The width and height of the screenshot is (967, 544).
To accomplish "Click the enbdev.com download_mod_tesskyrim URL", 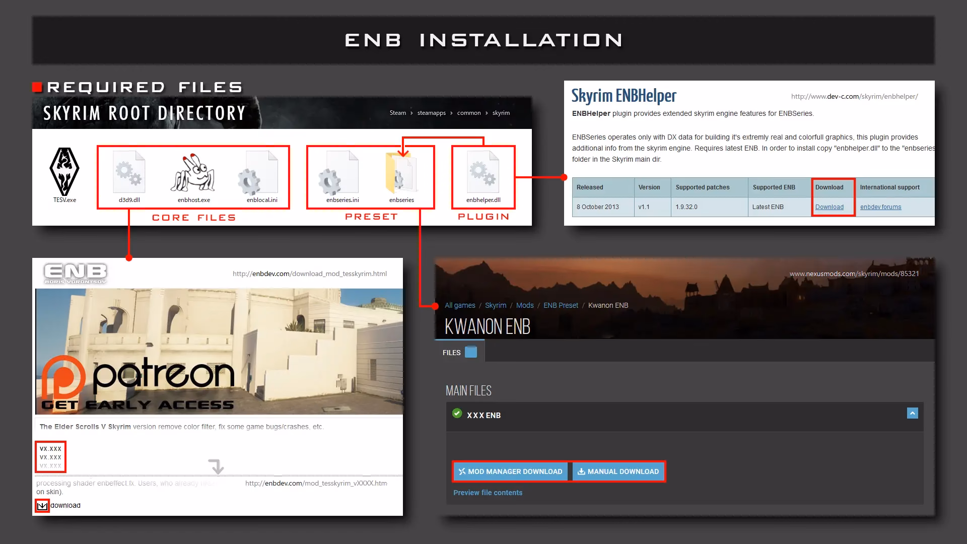I will coord(310,274).
